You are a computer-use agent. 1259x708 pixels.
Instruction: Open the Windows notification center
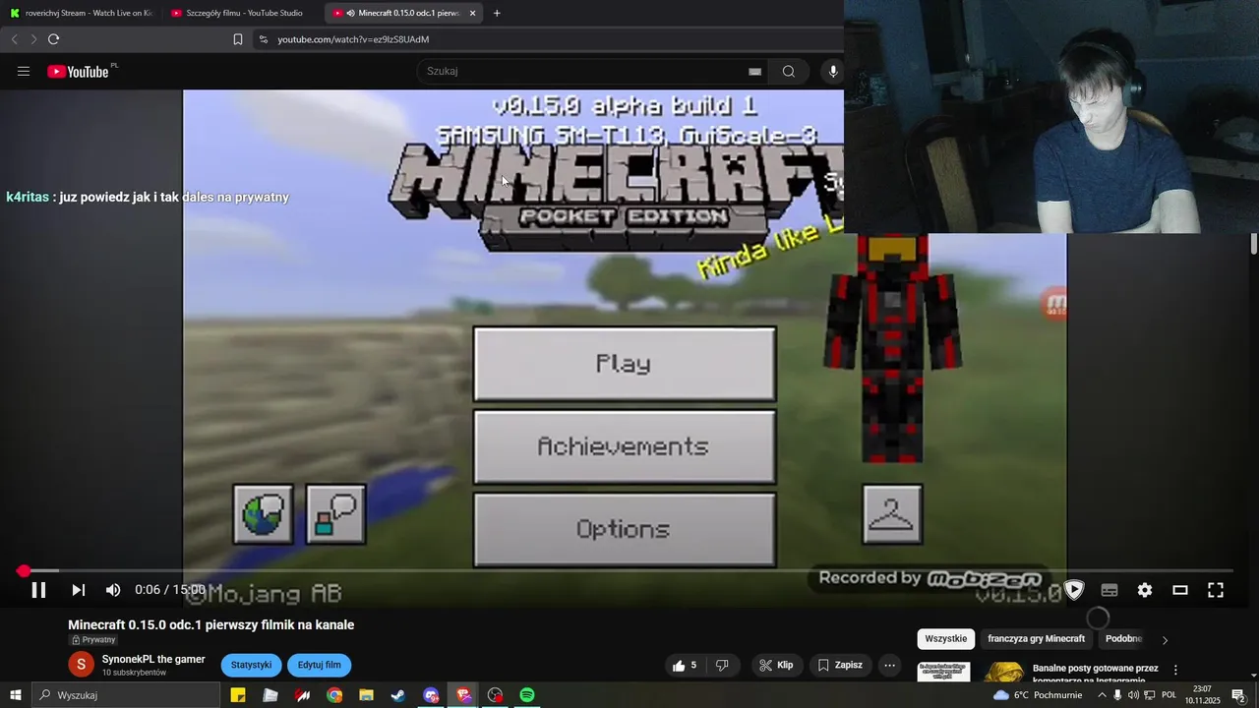[x=1238, y=695]
